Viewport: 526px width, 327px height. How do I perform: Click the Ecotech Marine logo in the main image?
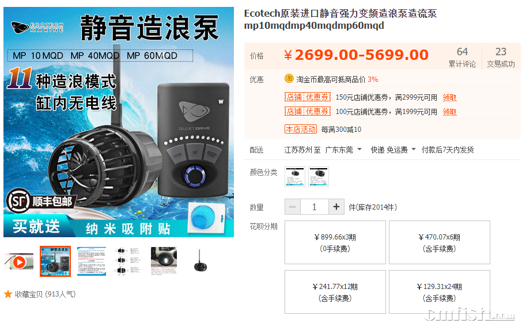click(37, 27)
